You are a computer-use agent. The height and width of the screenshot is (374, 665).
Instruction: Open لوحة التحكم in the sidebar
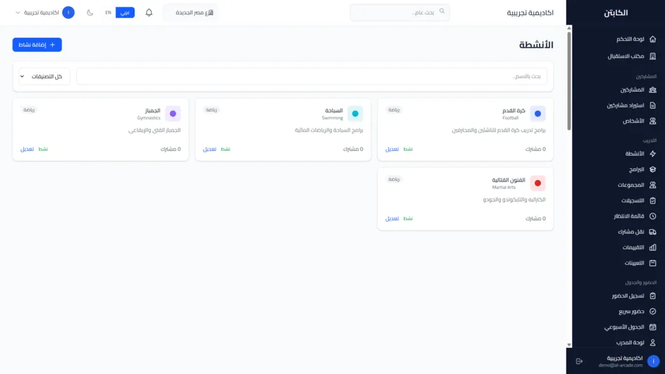tap(630, 39)
